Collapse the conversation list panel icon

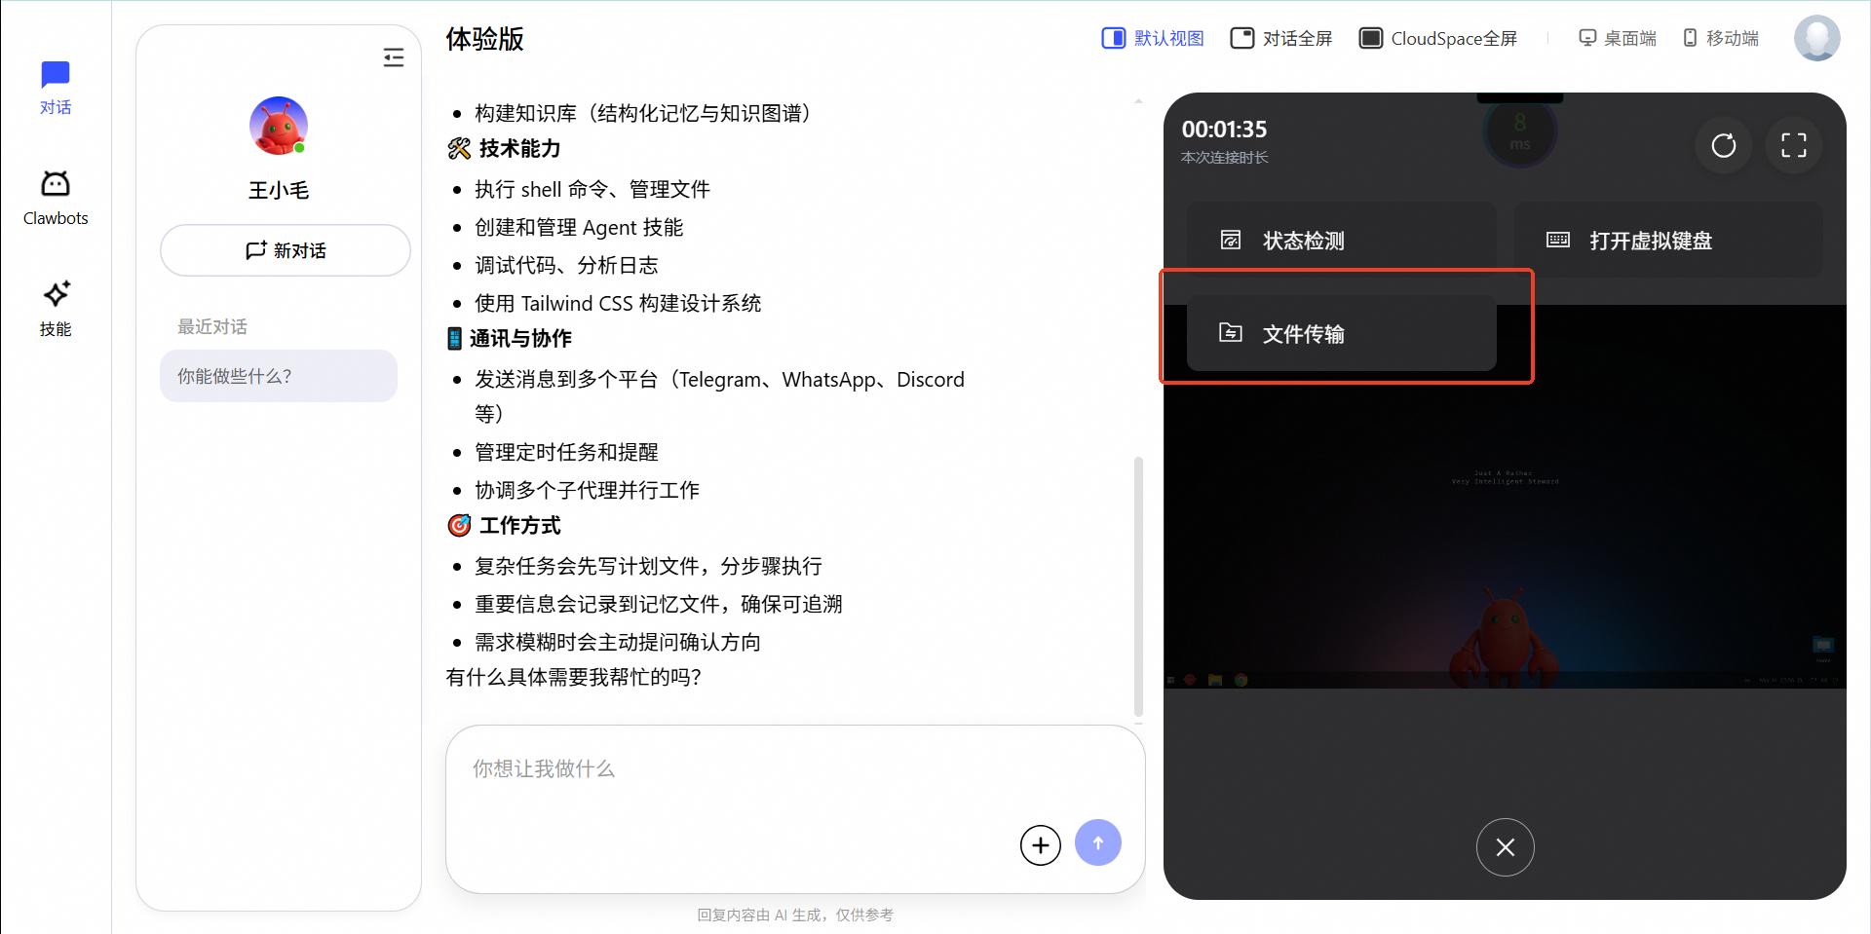coord(394,58)
